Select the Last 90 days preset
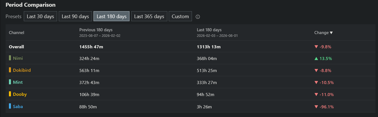 (75, 16)
